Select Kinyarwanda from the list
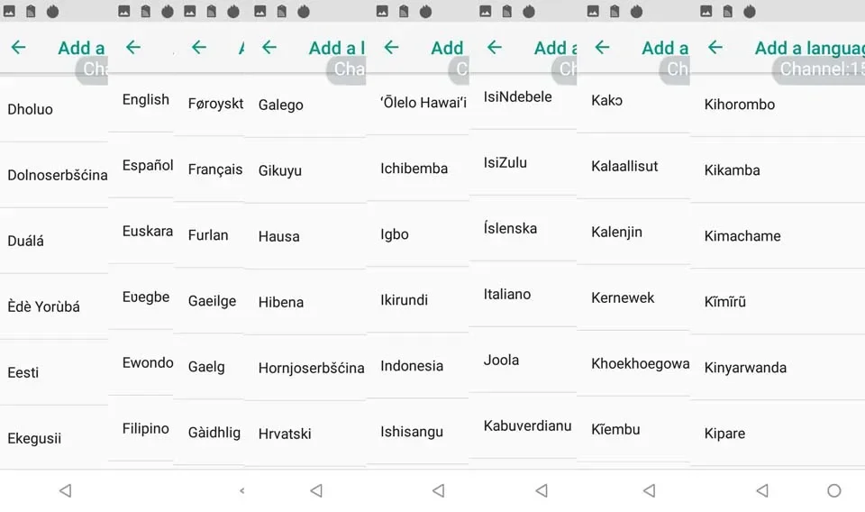Viewport: 865px width, 512px height. pos(778,368)
